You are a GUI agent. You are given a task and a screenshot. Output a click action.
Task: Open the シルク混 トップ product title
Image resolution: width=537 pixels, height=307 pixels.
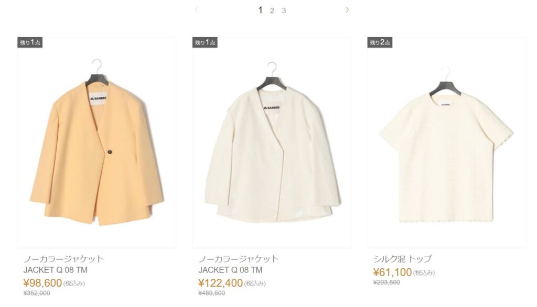point(402,258)
